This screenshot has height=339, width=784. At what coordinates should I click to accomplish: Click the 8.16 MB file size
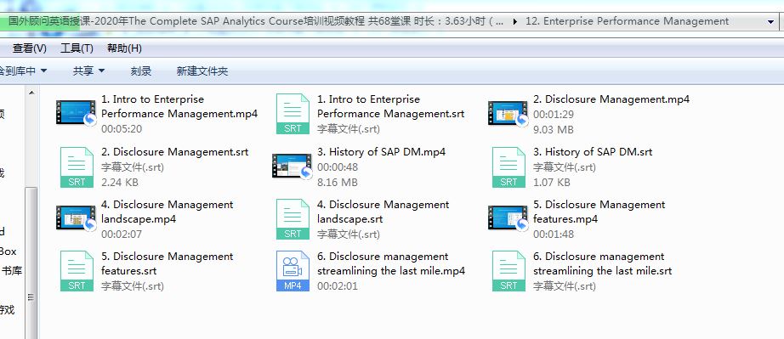point(337,183)
